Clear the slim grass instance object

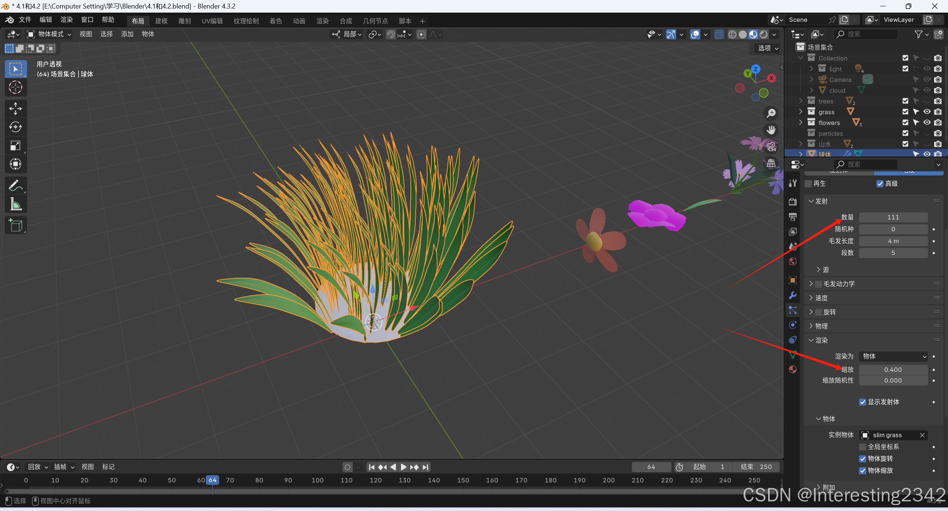pyautogui.click(x=922, y=435)
